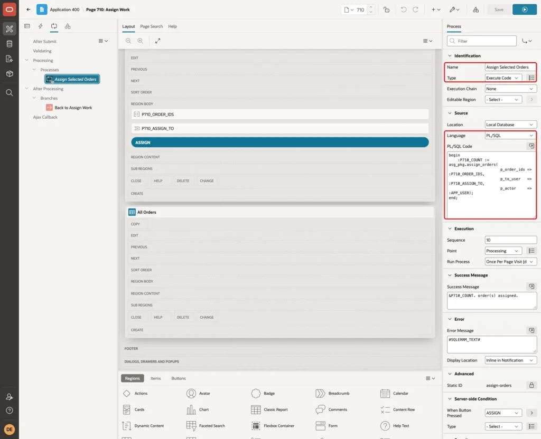Select the Assign Selected Orders process
The image size is (541, 439).
[72, 79]
